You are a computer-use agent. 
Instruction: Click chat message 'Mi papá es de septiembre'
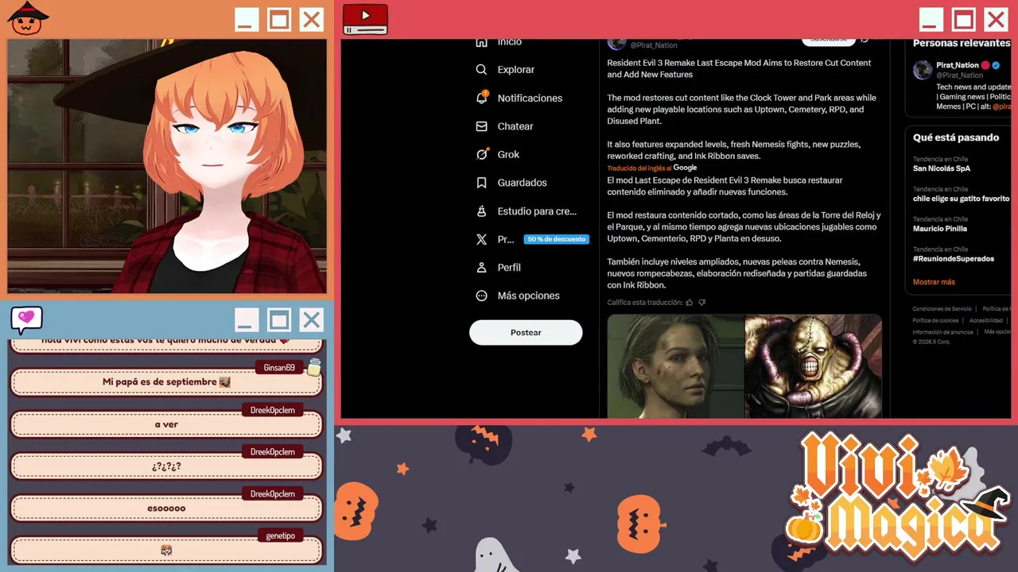[x=166, y=382]
